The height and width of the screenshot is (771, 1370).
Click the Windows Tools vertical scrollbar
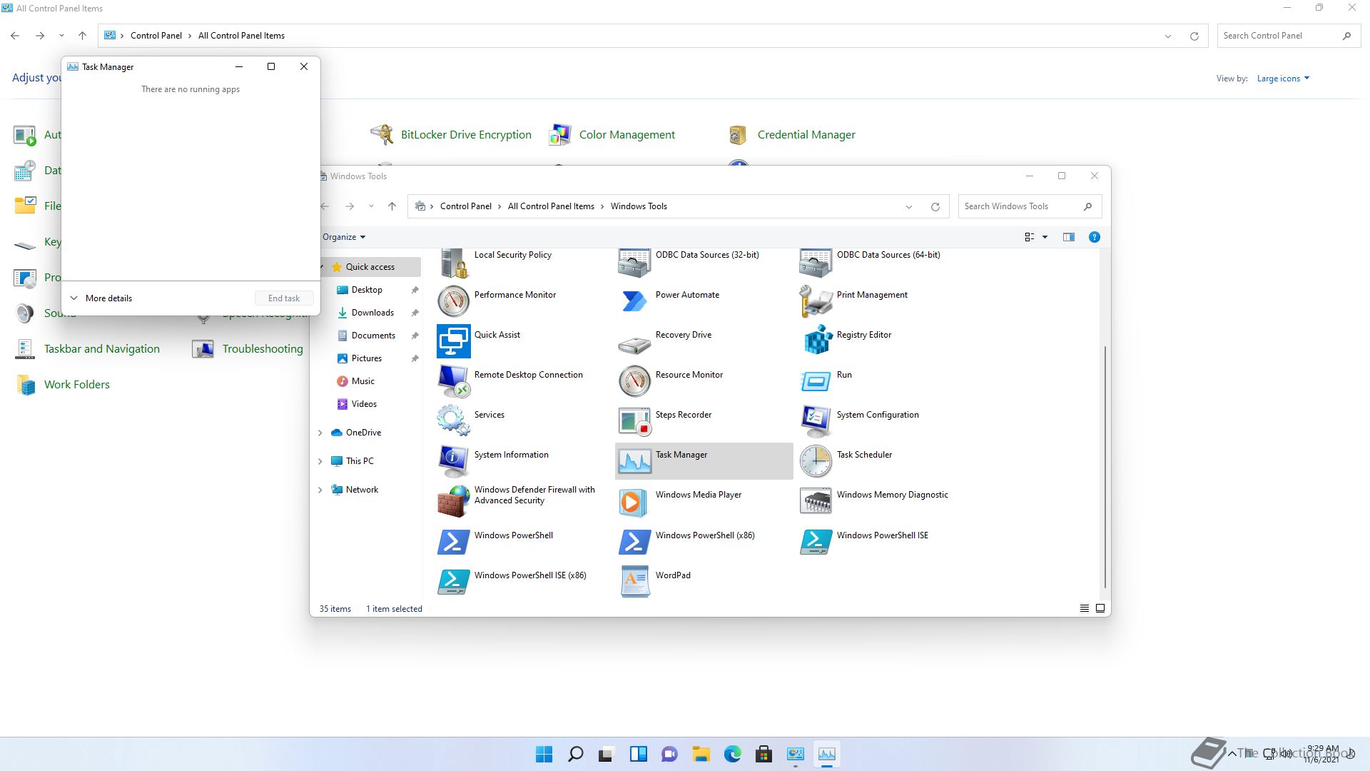pyautogui.click(x=1105, y=467)
